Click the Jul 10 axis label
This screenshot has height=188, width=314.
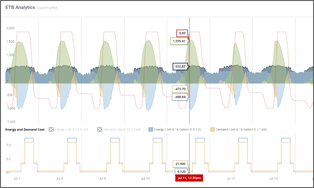pos(145,178)
